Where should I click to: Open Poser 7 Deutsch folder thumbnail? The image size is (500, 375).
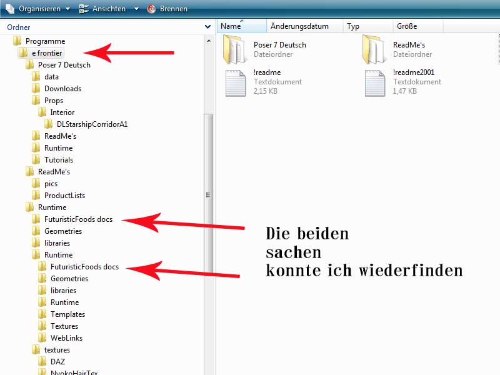(x=236, y=50)
